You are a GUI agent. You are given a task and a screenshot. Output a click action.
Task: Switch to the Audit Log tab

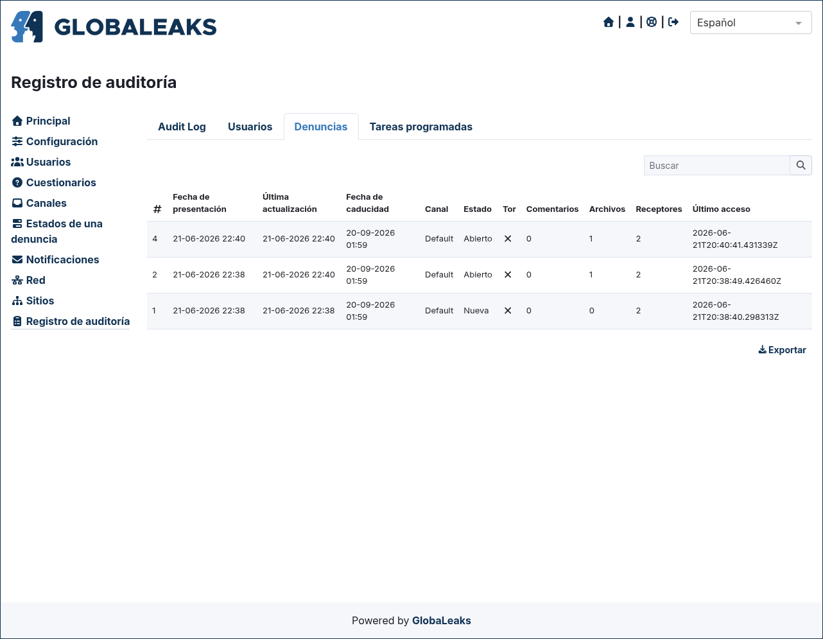pos(182,127)
